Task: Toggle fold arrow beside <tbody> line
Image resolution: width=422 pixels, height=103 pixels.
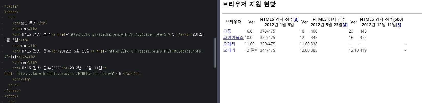Action: tap(2, 96)
